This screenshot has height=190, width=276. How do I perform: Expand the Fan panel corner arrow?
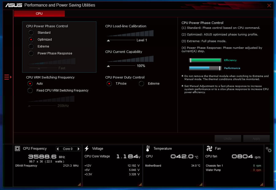pyautogui.click(x=262, y=184)
